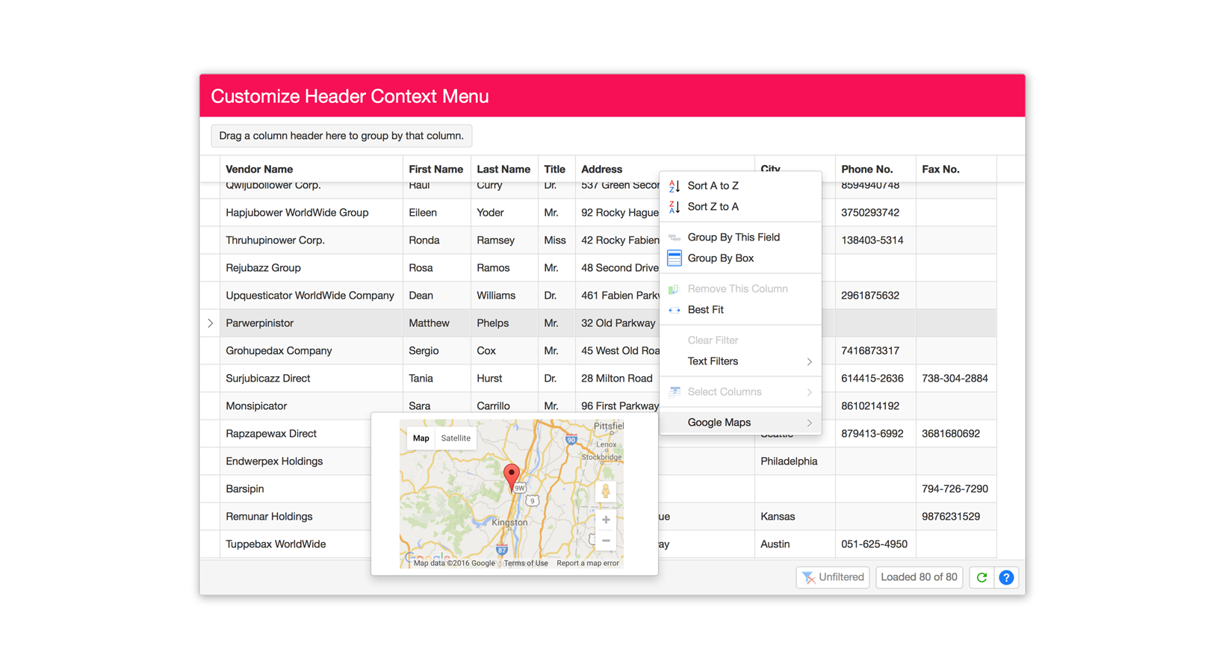This screenshot has height=672, width=1225.
Task: Click the Group By Box icon
Action: 674,258
